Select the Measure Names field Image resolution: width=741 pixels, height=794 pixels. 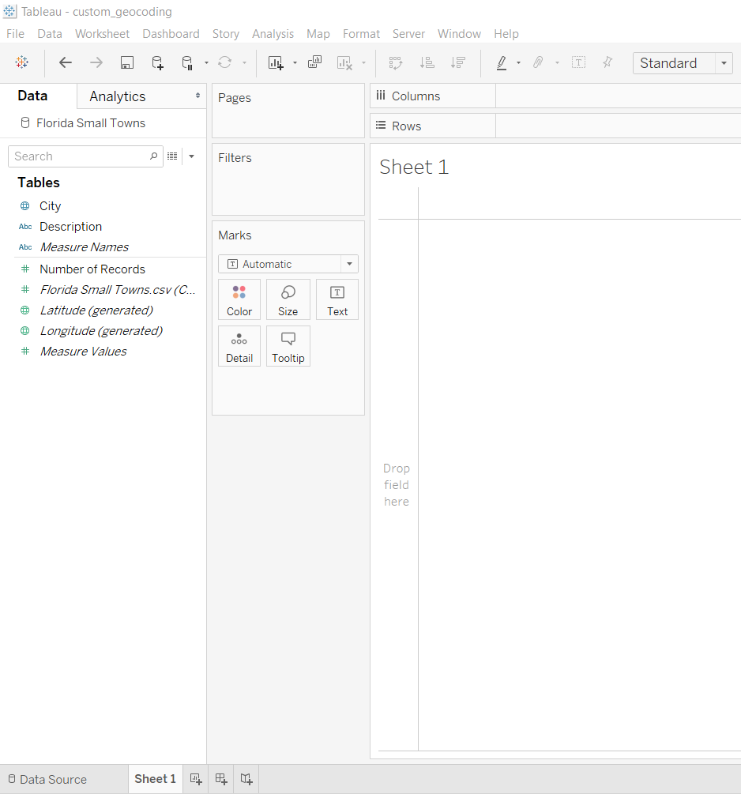pos(84,247)
